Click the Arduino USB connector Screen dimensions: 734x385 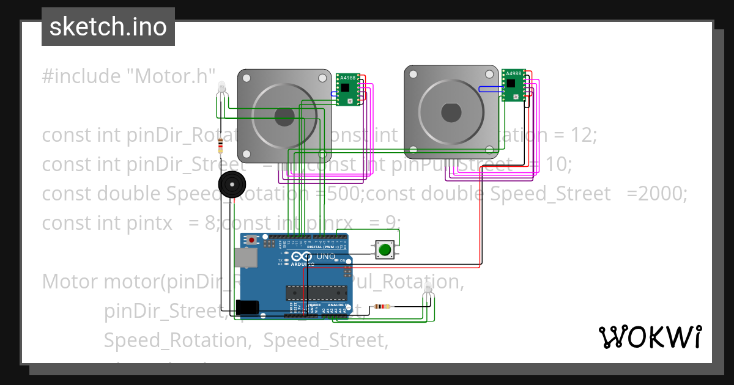(x=246, y=257)
